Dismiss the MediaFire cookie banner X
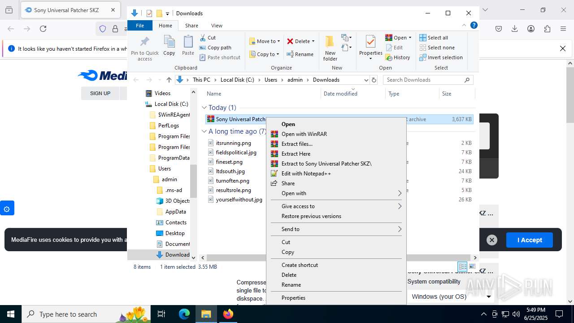The width and height of the screenshot is (574, 323). (492, 240)
